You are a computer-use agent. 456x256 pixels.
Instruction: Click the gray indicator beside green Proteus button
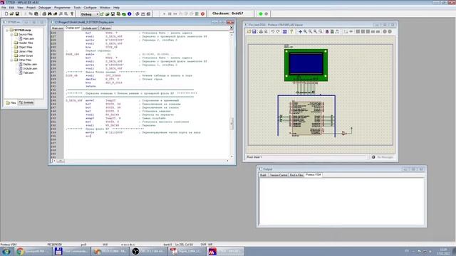266,14
